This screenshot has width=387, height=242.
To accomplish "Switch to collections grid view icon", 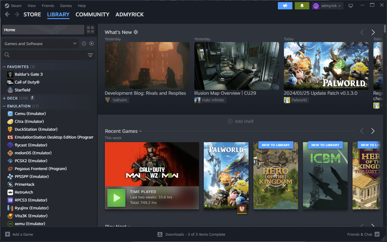I will pos(90,30).
